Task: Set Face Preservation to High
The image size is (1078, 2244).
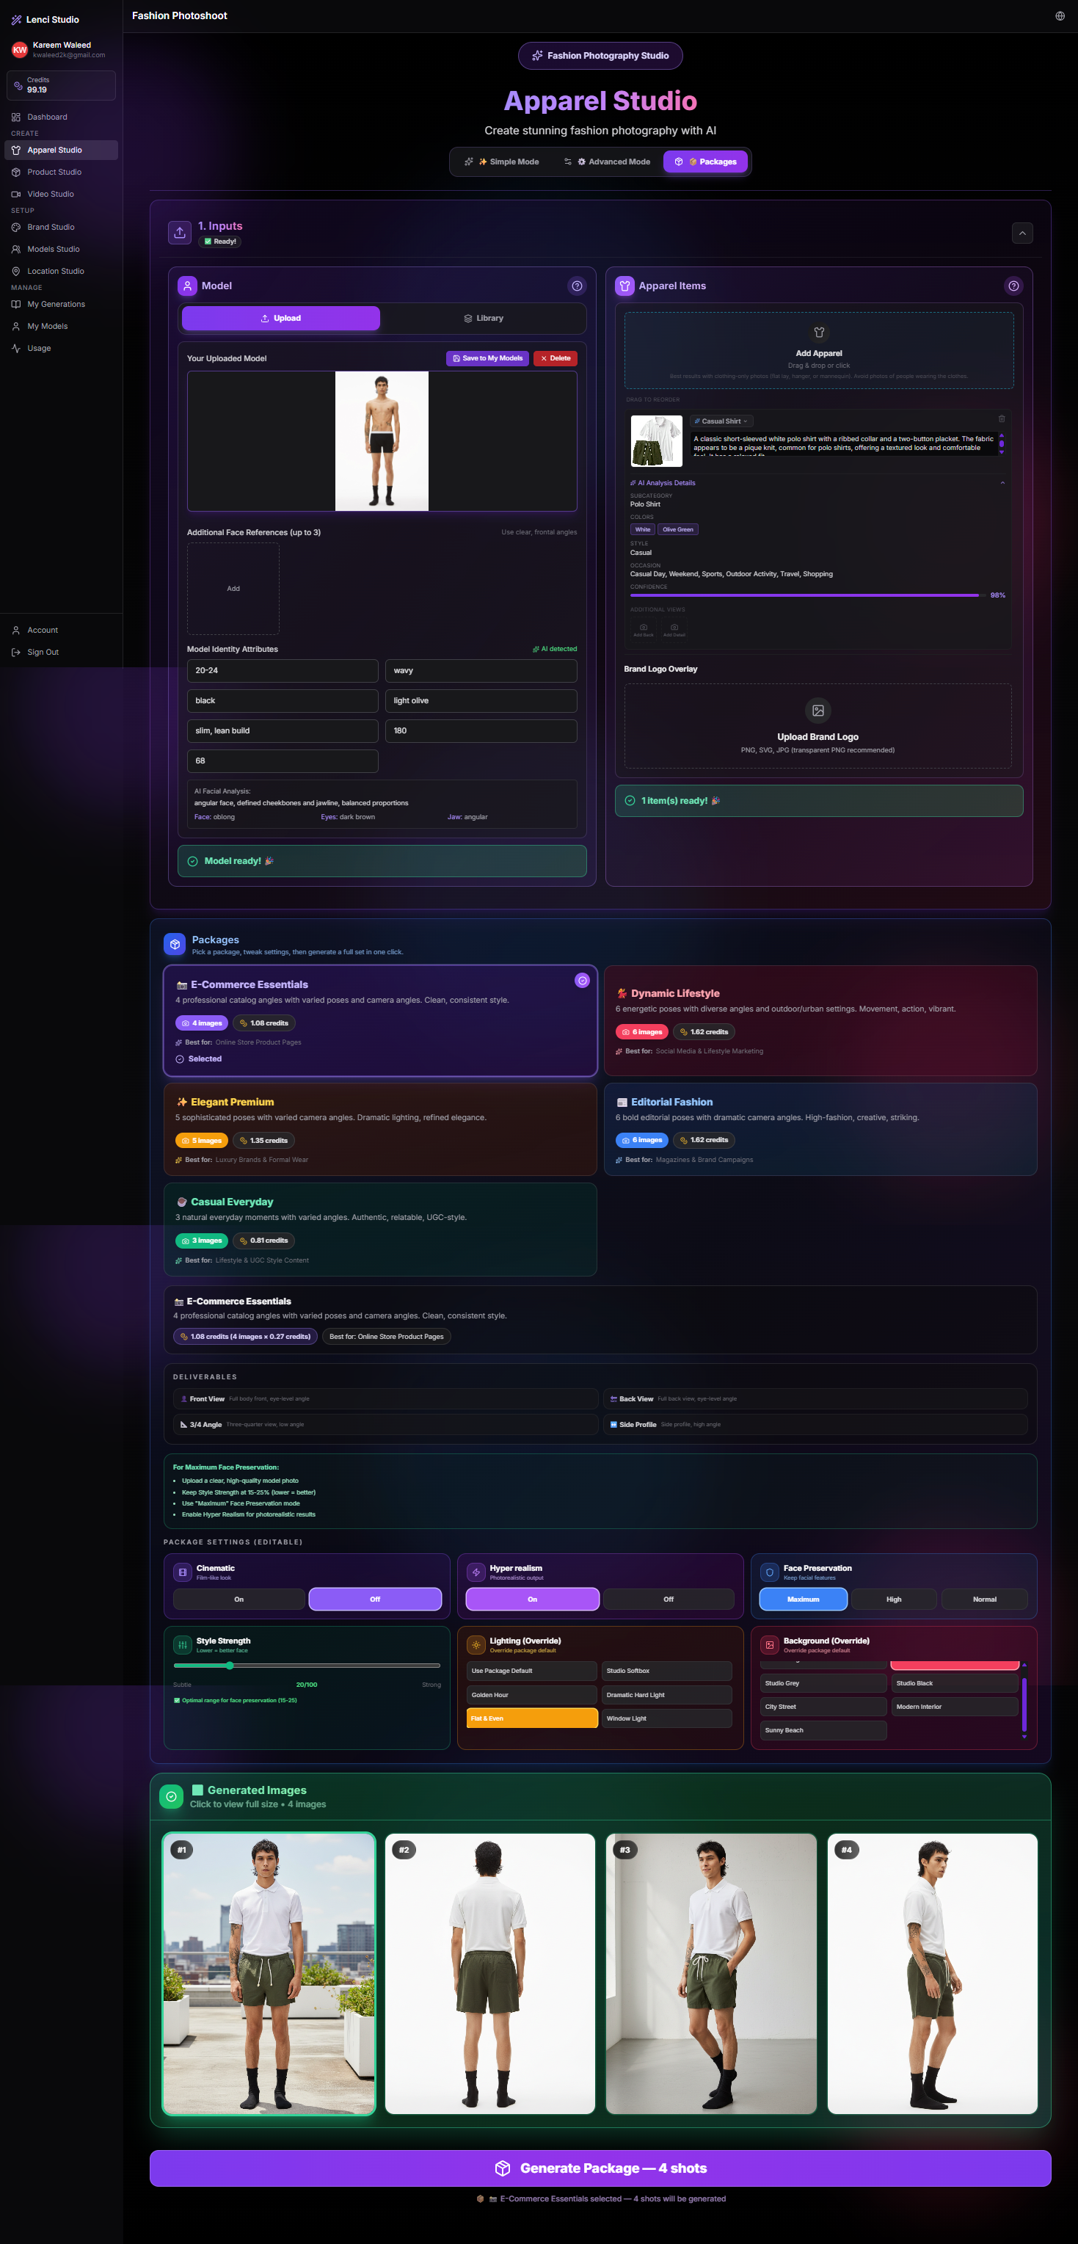Action: coord(893,1600)
